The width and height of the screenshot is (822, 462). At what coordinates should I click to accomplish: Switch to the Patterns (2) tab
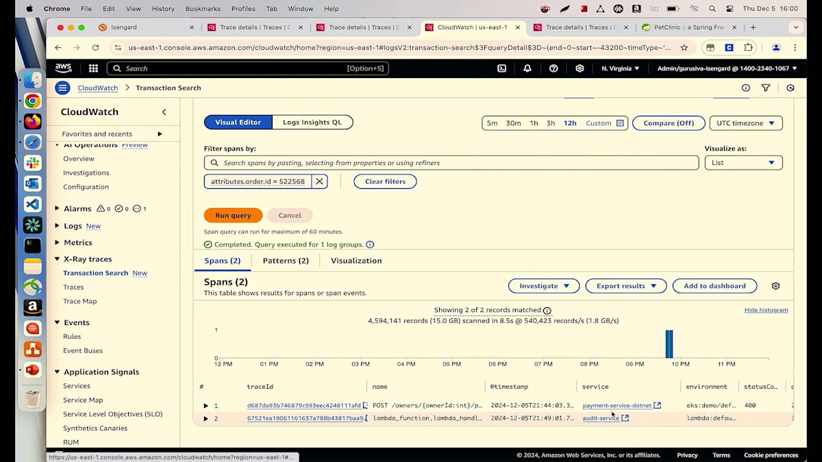pyautogui.click(x=286, y=261)
